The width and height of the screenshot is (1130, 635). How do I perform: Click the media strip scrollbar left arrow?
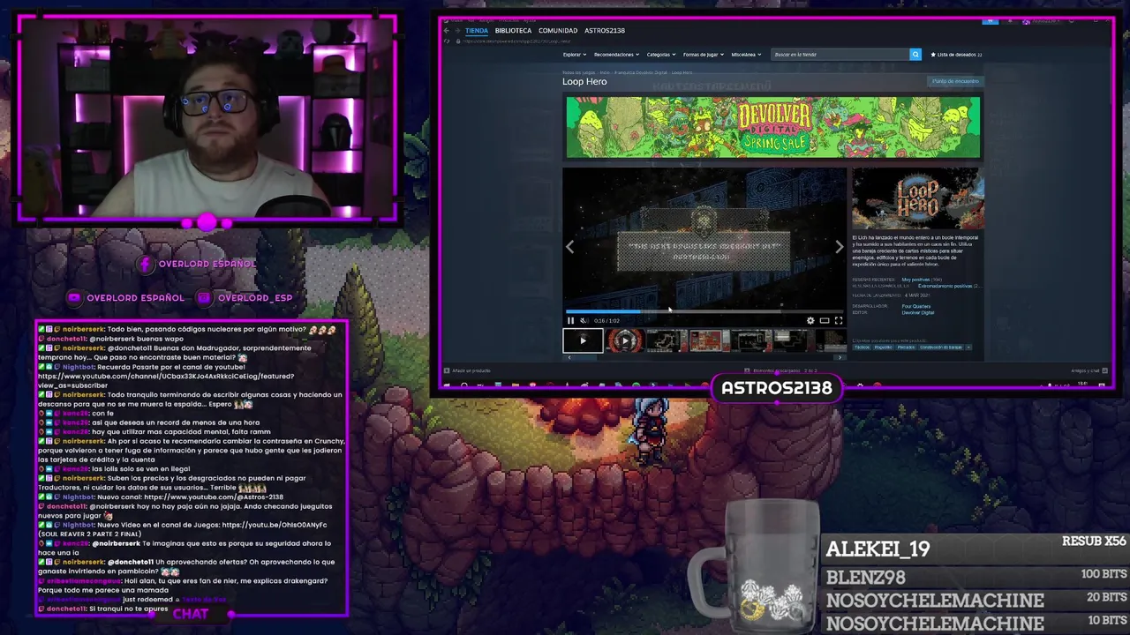(x=569, y=357)
